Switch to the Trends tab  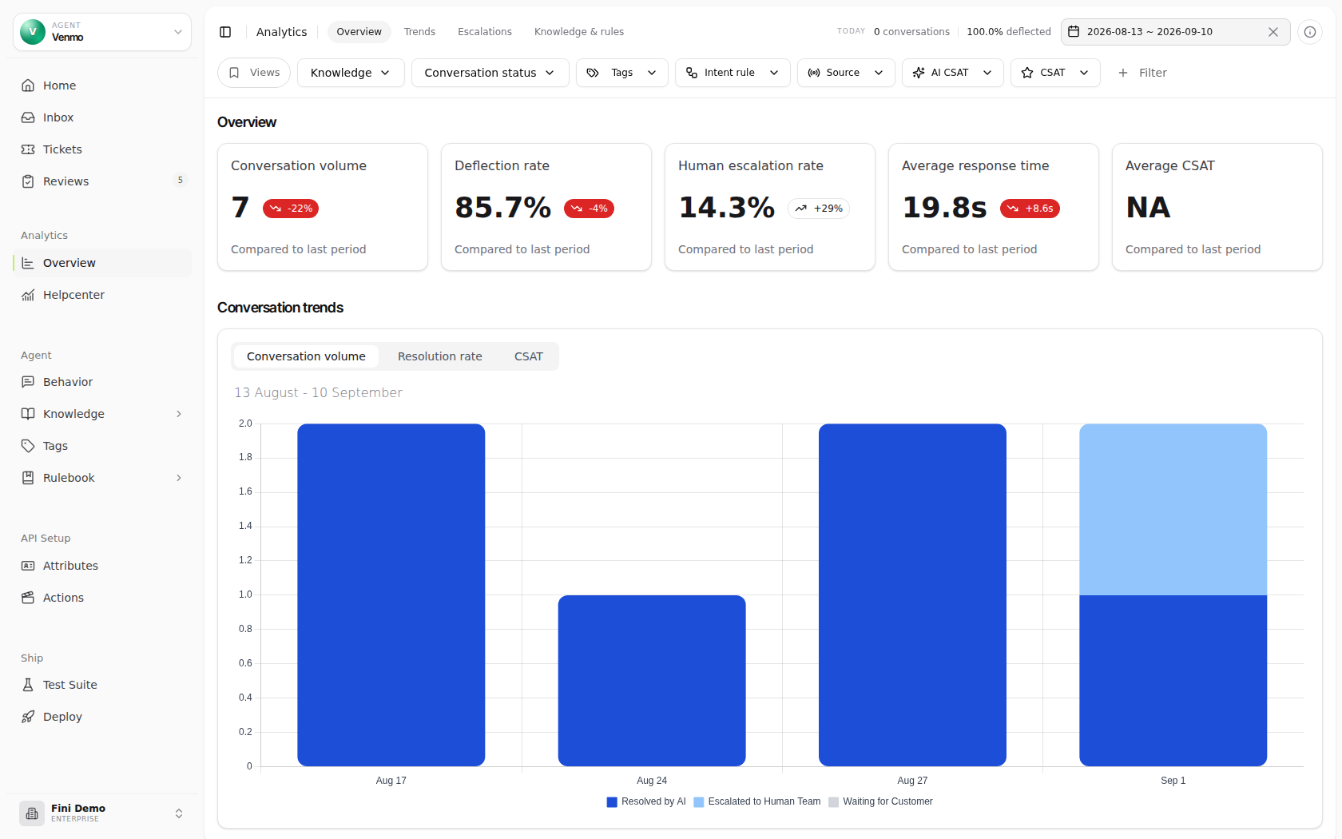tap(419, 32)
